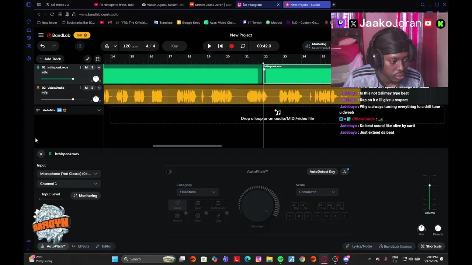Screen dimensions: 472x265
Task: Click the automation icon beside Add Track
Action: (87, 59)
